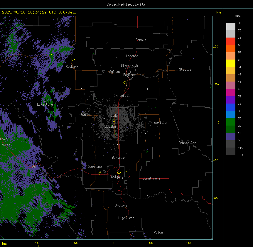Click the Ponoka city label
Image resolution: width=253 pixels, height=247 pixels.
(141, 40)
